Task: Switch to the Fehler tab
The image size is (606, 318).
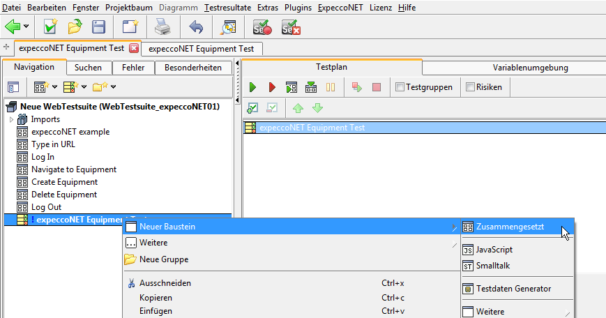Action: coord(133,68)
